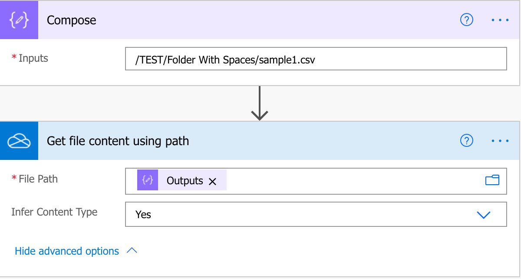Click the Compose action's purple braces icon
The height and width of the screenshot is (279, 521).
[x=19, y=20]
